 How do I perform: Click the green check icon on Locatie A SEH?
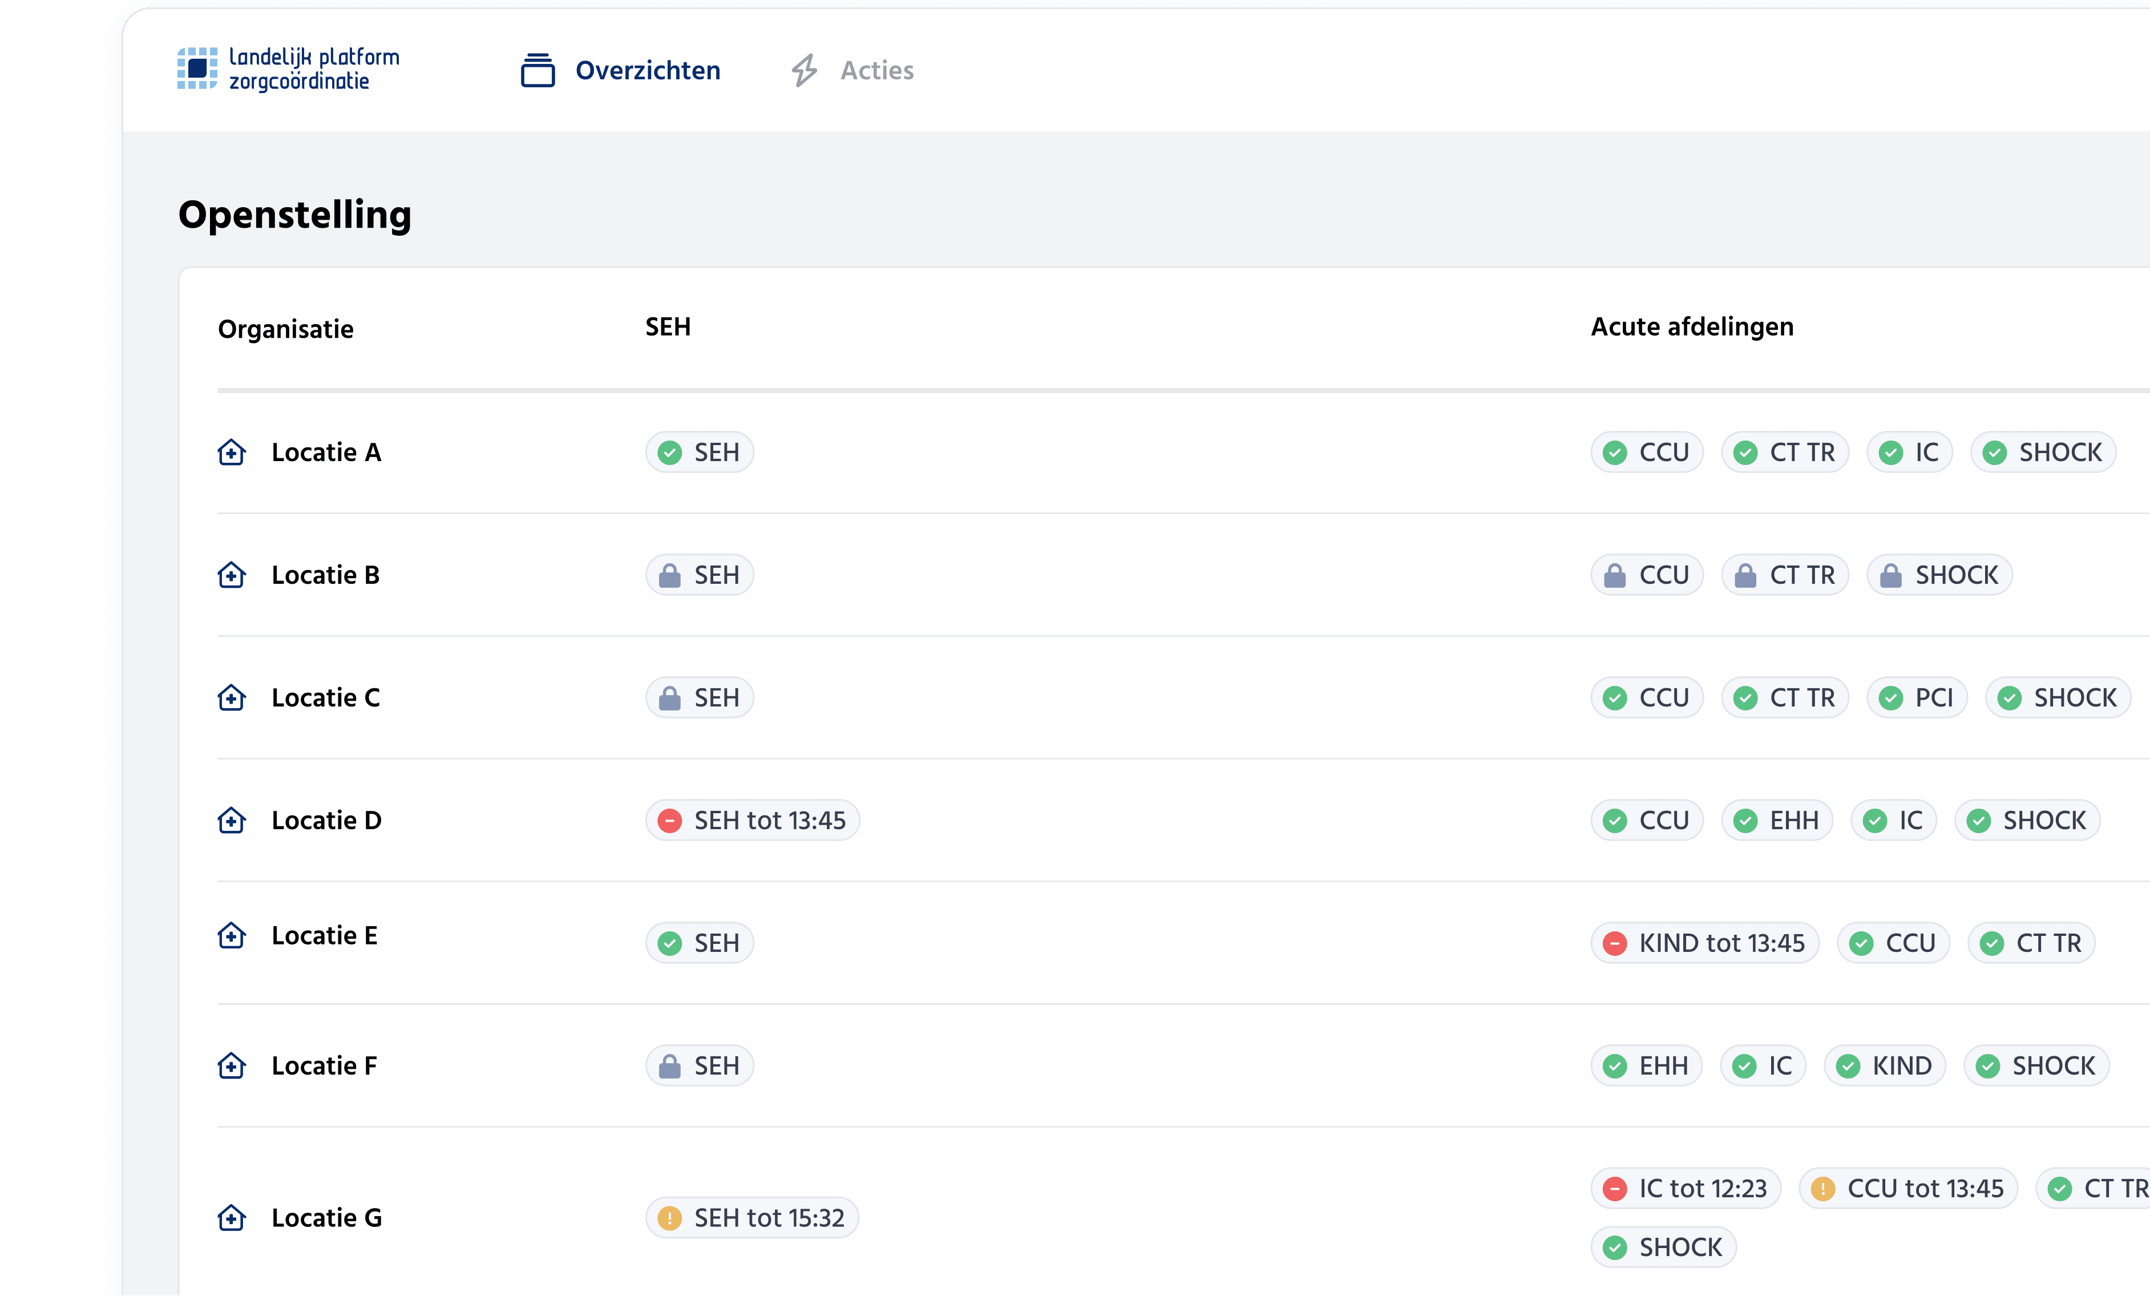[669, 452]
